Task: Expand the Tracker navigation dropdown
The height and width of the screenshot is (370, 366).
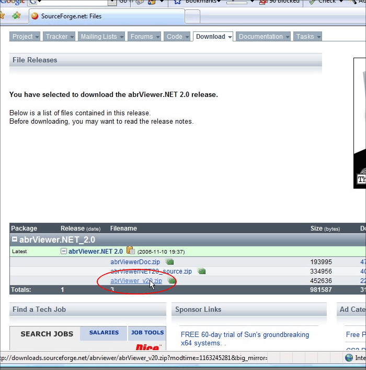Action: (60, 37)
